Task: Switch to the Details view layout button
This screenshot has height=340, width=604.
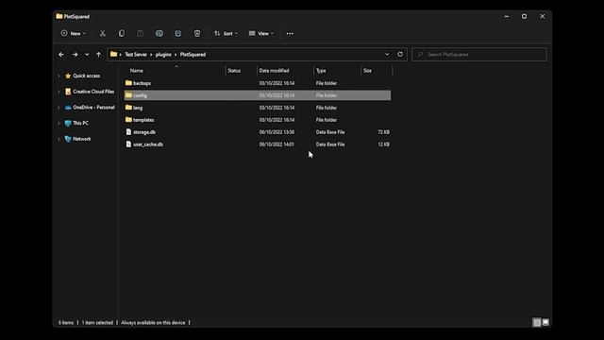Action: click(x=537, y=323)
